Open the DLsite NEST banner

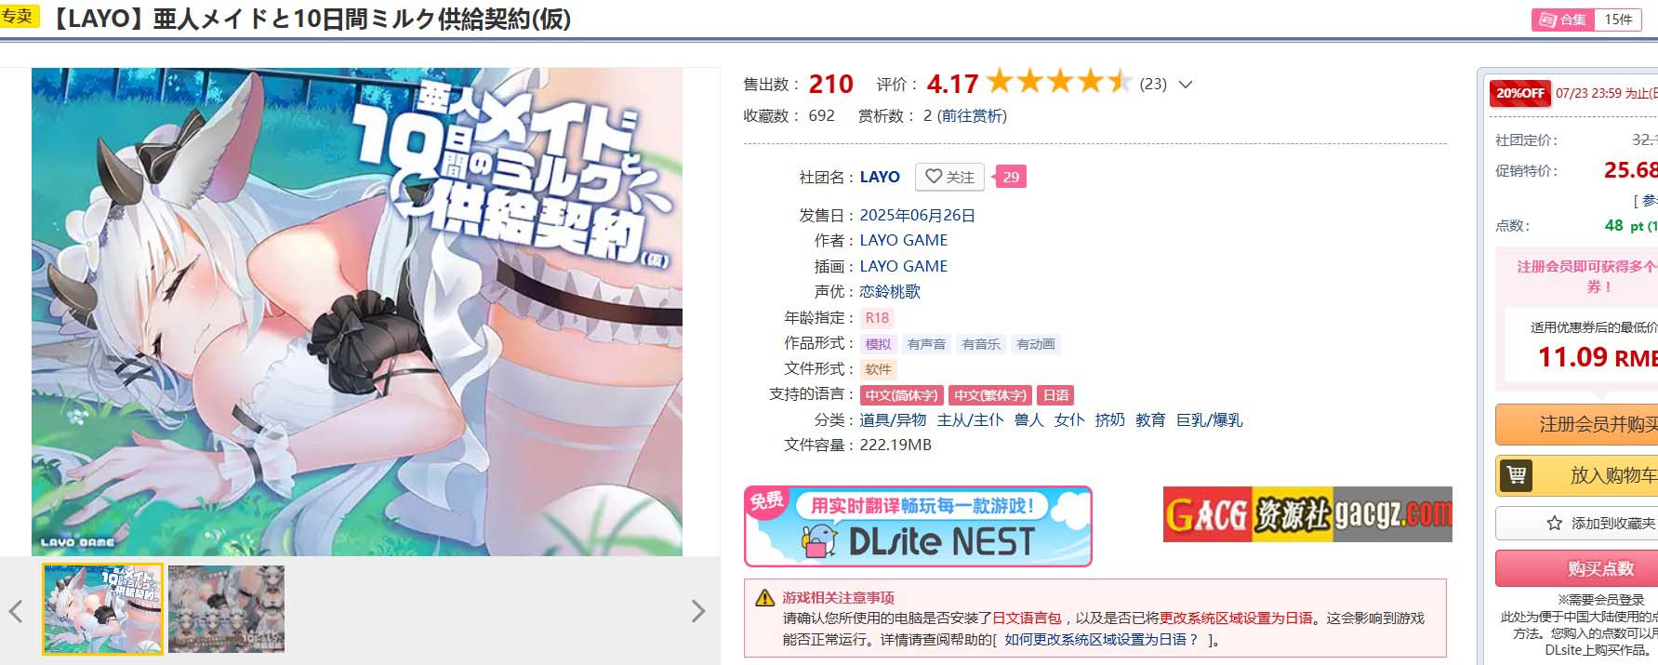918,525
